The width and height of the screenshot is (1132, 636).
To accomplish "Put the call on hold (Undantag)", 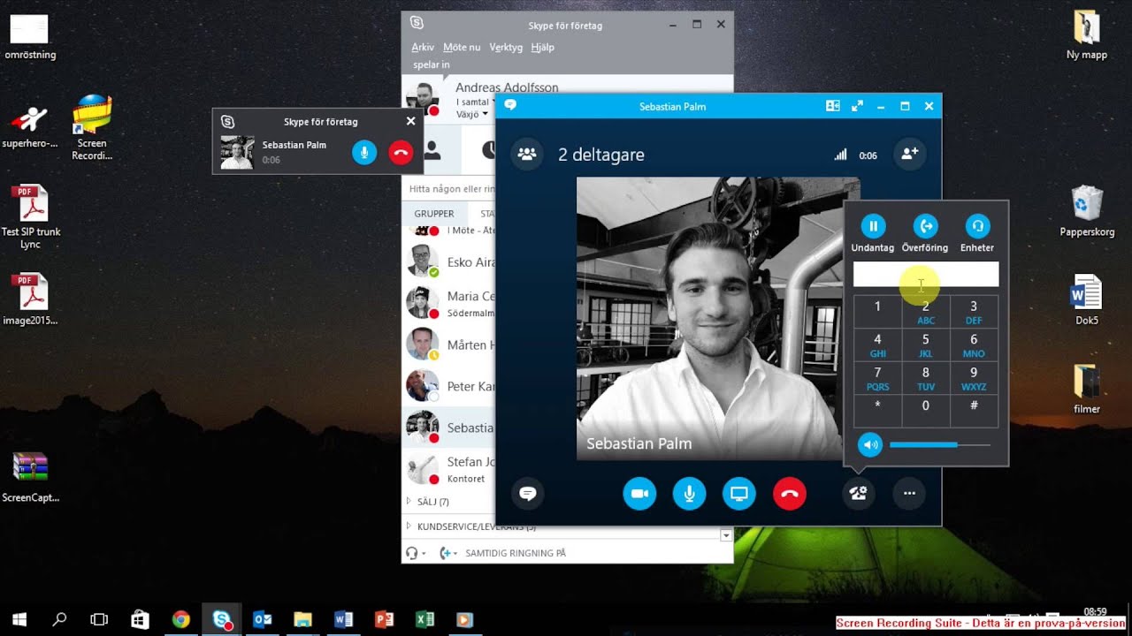I will coord(873,226).
